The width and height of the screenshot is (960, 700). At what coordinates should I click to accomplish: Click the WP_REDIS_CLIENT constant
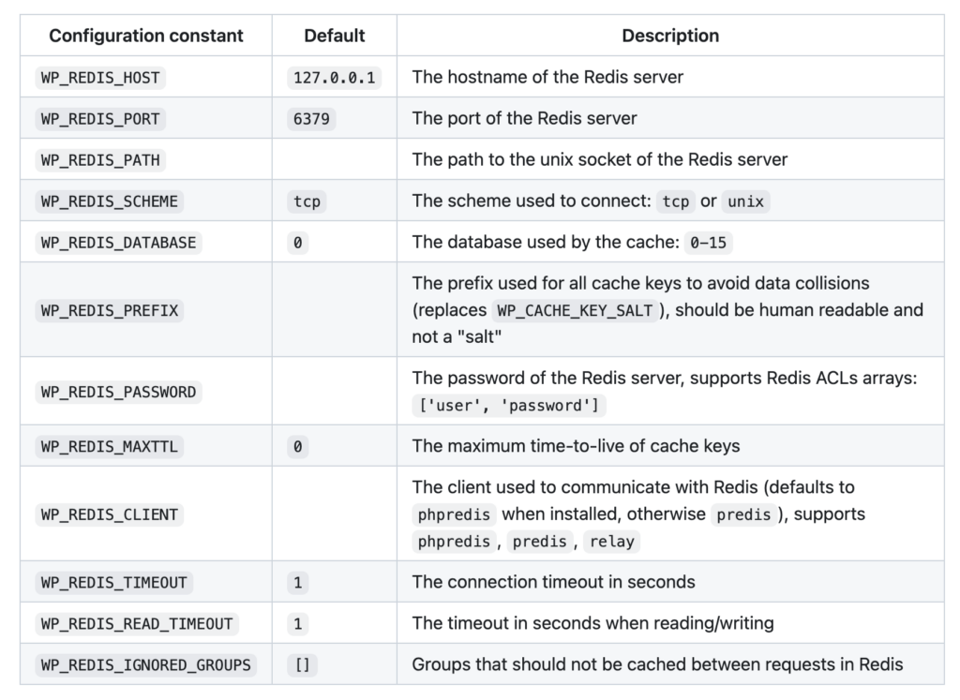pyautogui.click(x=109, y=514)
